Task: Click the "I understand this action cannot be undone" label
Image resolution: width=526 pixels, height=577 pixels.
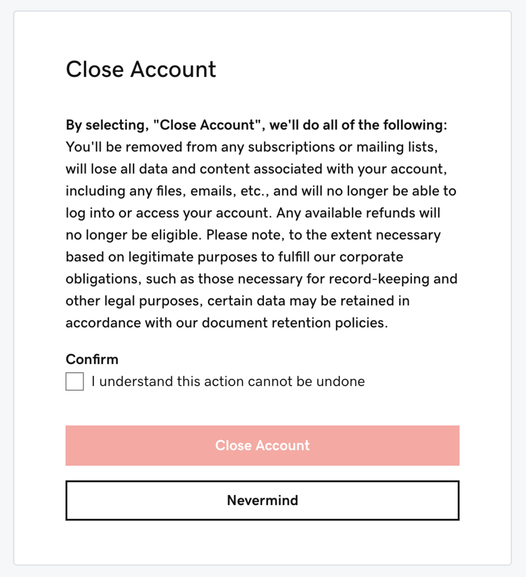Action: click(x=228, y=382)
